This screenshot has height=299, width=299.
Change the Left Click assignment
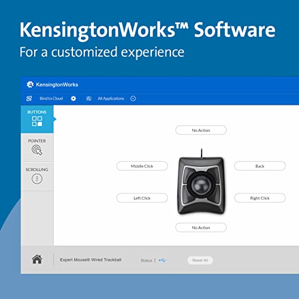point(142,198)
